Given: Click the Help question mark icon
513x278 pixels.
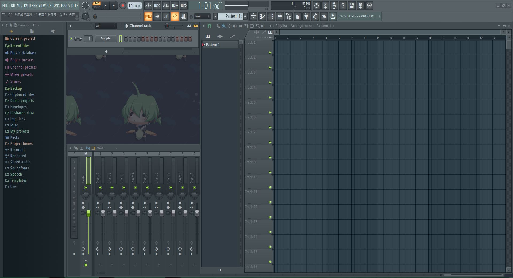Looking at the screenshot, I should (343, 5).
